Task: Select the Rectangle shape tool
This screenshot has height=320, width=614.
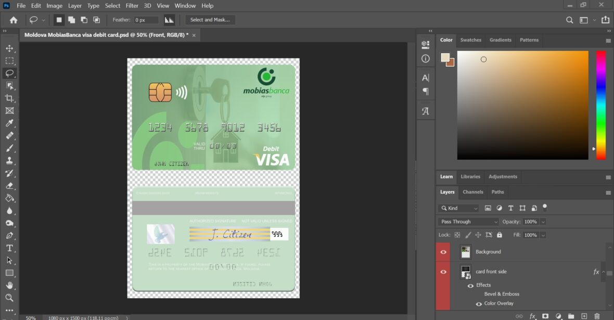Action: point(9,273)
